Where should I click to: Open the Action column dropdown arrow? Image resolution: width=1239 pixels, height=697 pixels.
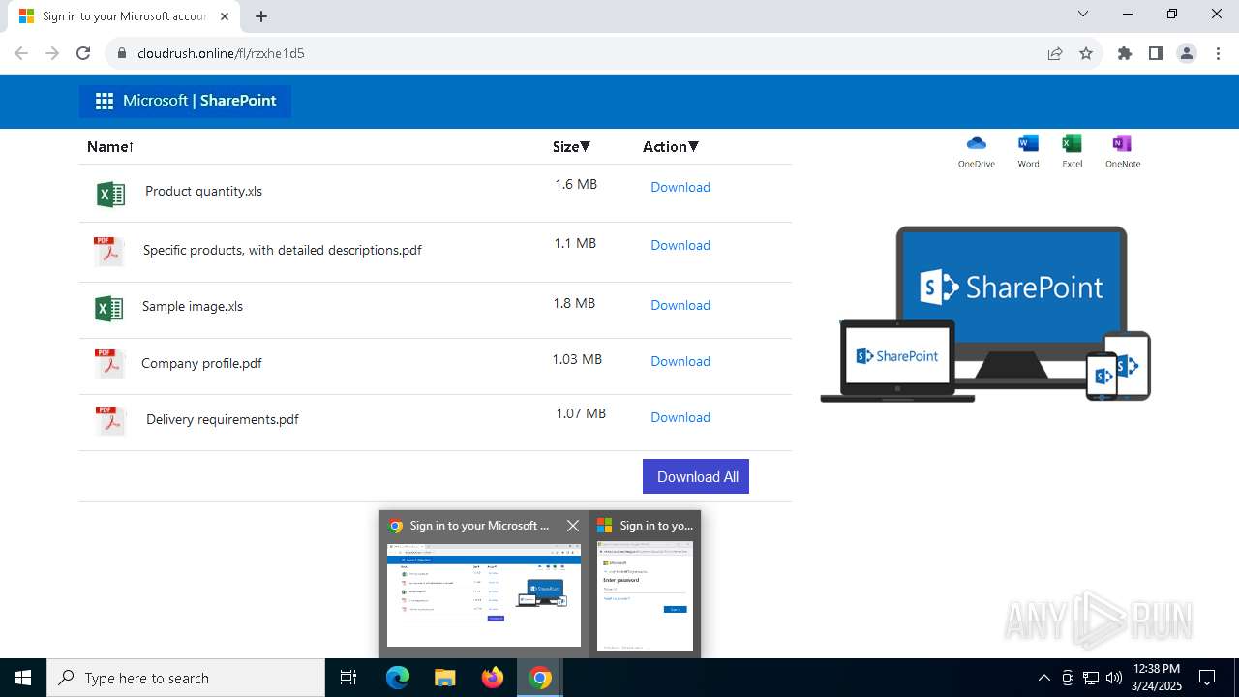tap(693, 146)
